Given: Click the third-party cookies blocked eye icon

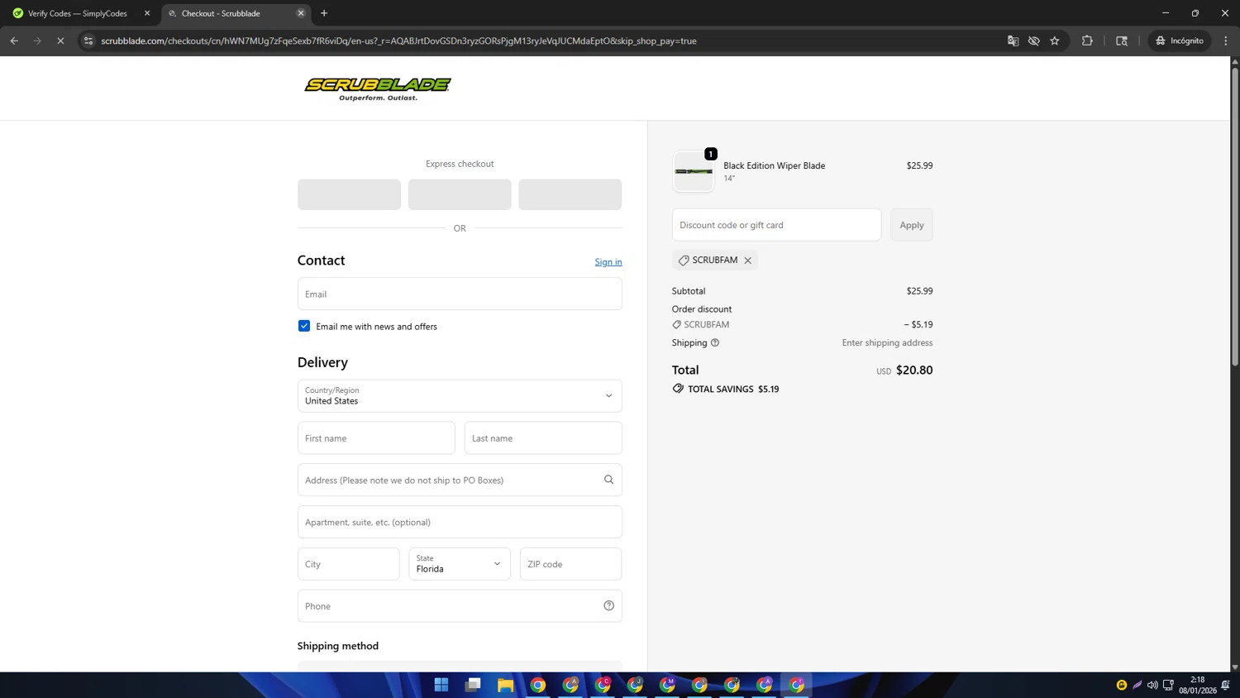Looking at the screenshot, I should click(1033, 41).
